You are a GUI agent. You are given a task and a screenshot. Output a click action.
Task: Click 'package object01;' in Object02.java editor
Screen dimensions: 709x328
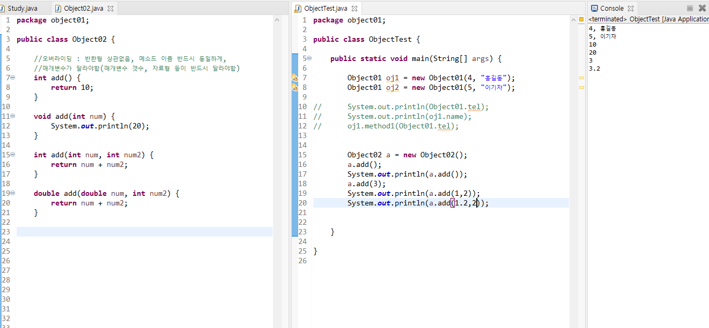[x=53, y=20]
